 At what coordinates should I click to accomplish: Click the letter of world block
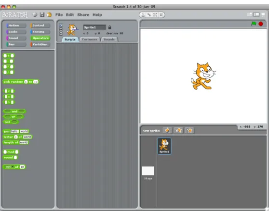pos(18,137)
